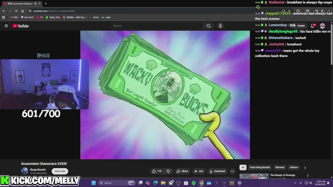Open the YouTube guide hamburger menu

(6, 26)
